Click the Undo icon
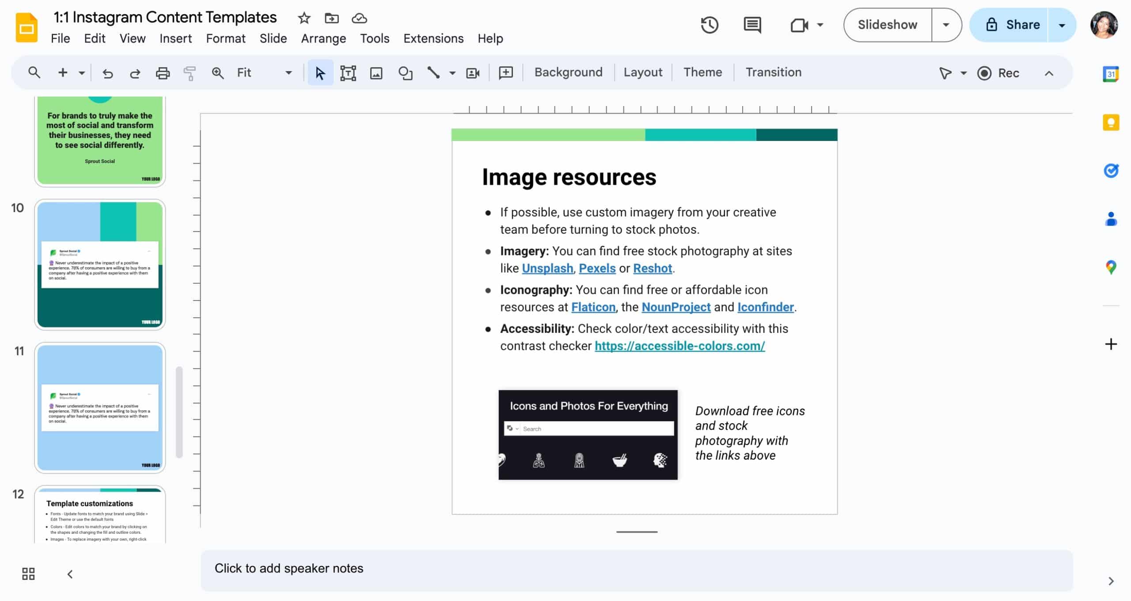The width and height of the screenshot is (1131, 601). [x=107, y=72]
